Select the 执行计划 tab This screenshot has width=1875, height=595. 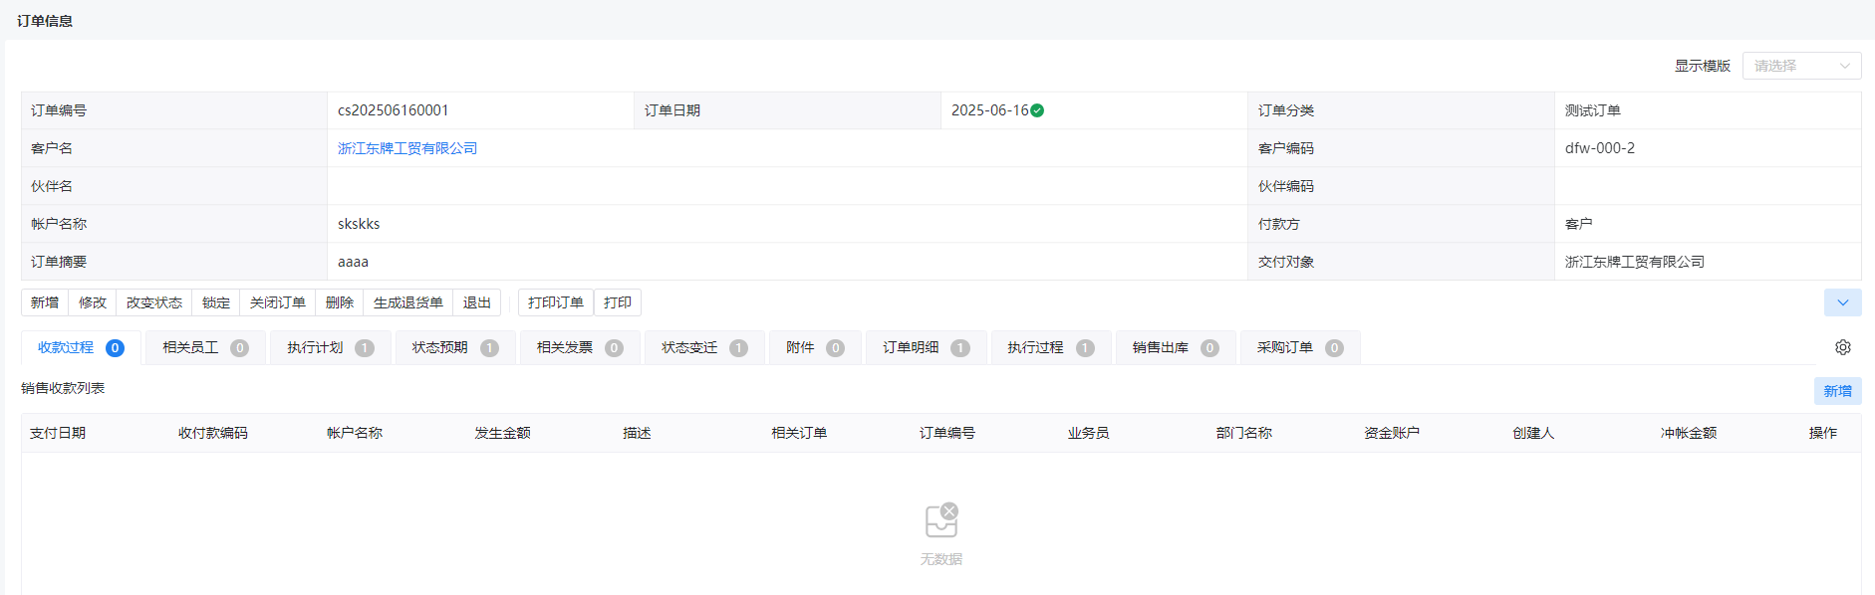(x=330, y=347)
